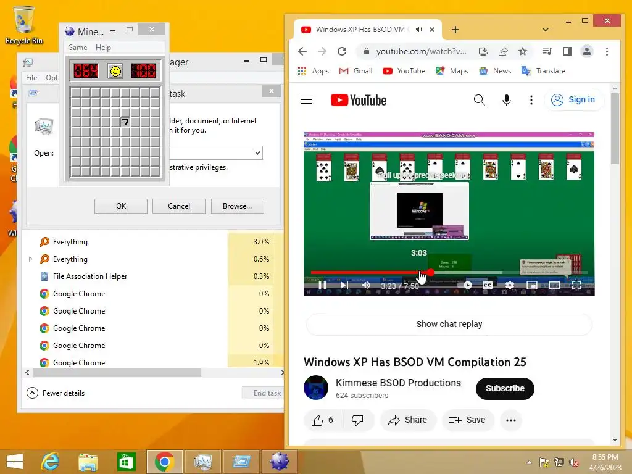
Task: Open Chrome three-dot menu
Action: click(607, 51)
